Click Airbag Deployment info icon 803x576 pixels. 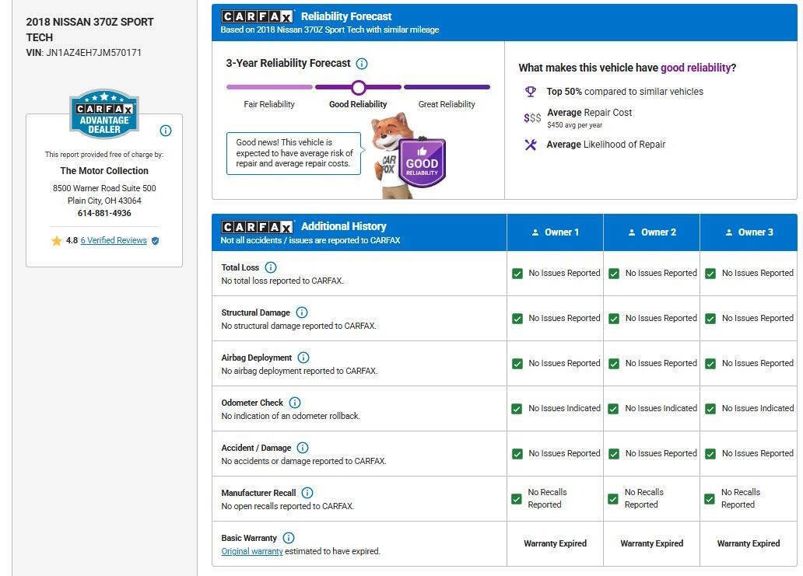303,358
